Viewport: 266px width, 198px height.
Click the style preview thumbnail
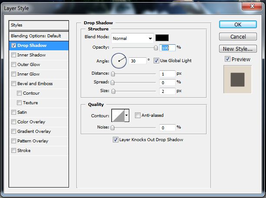(237, 79)
